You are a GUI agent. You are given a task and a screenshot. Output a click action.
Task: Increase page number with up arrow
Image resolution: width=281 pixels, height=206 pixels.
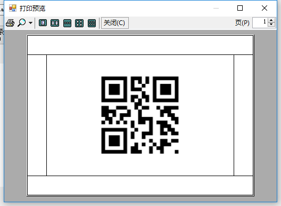coord(271,20)
